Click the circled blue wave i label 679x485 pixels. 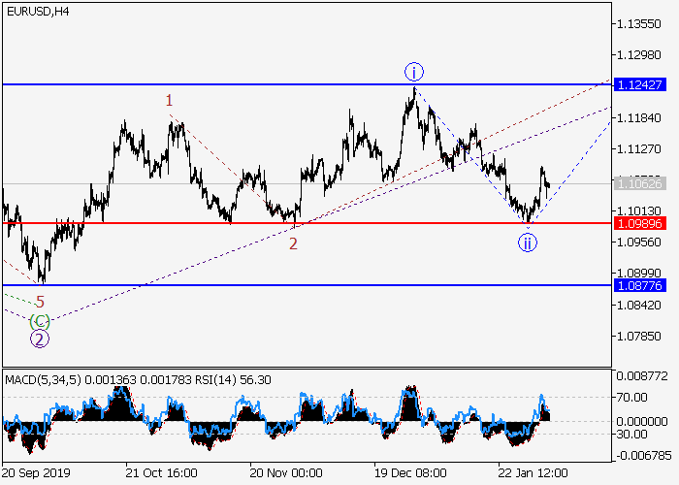pyautogui.click(x=414, y=72)
